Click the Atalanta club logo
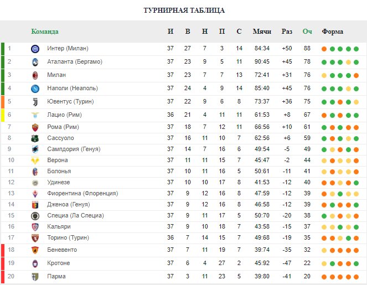Screen dimensions: 367x285 [35, 62]
